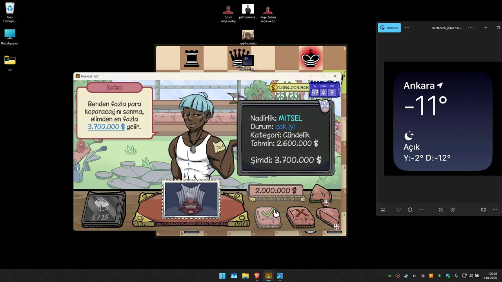Open the three-dot menu next to the info icon
Screen dimensions: 502x282
pyautogui.click(x=421, y=210)
